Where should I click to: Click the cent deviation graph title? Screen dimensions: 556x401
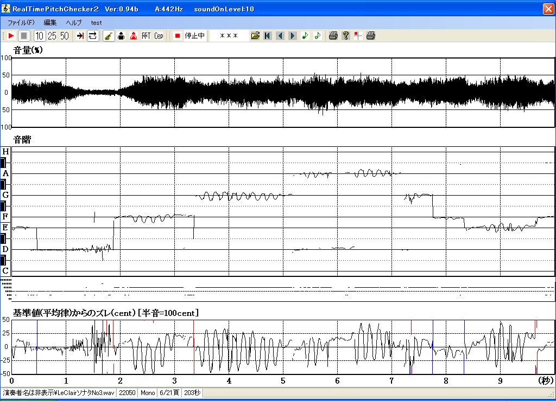pos(106,313)
